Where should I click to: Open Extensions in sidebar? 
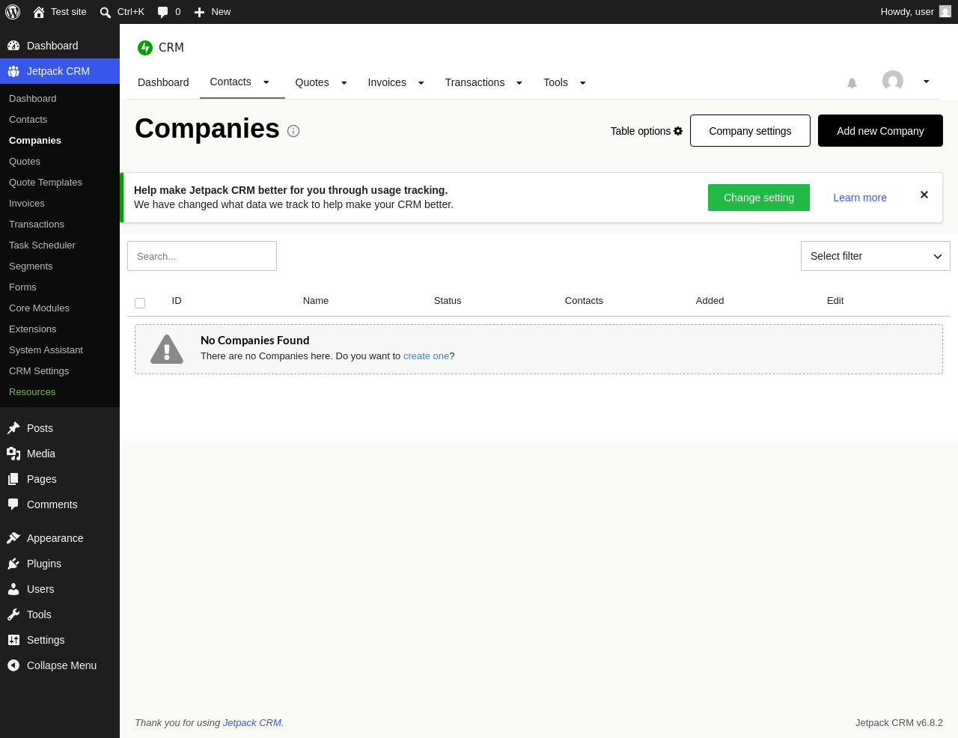(32, 329)
